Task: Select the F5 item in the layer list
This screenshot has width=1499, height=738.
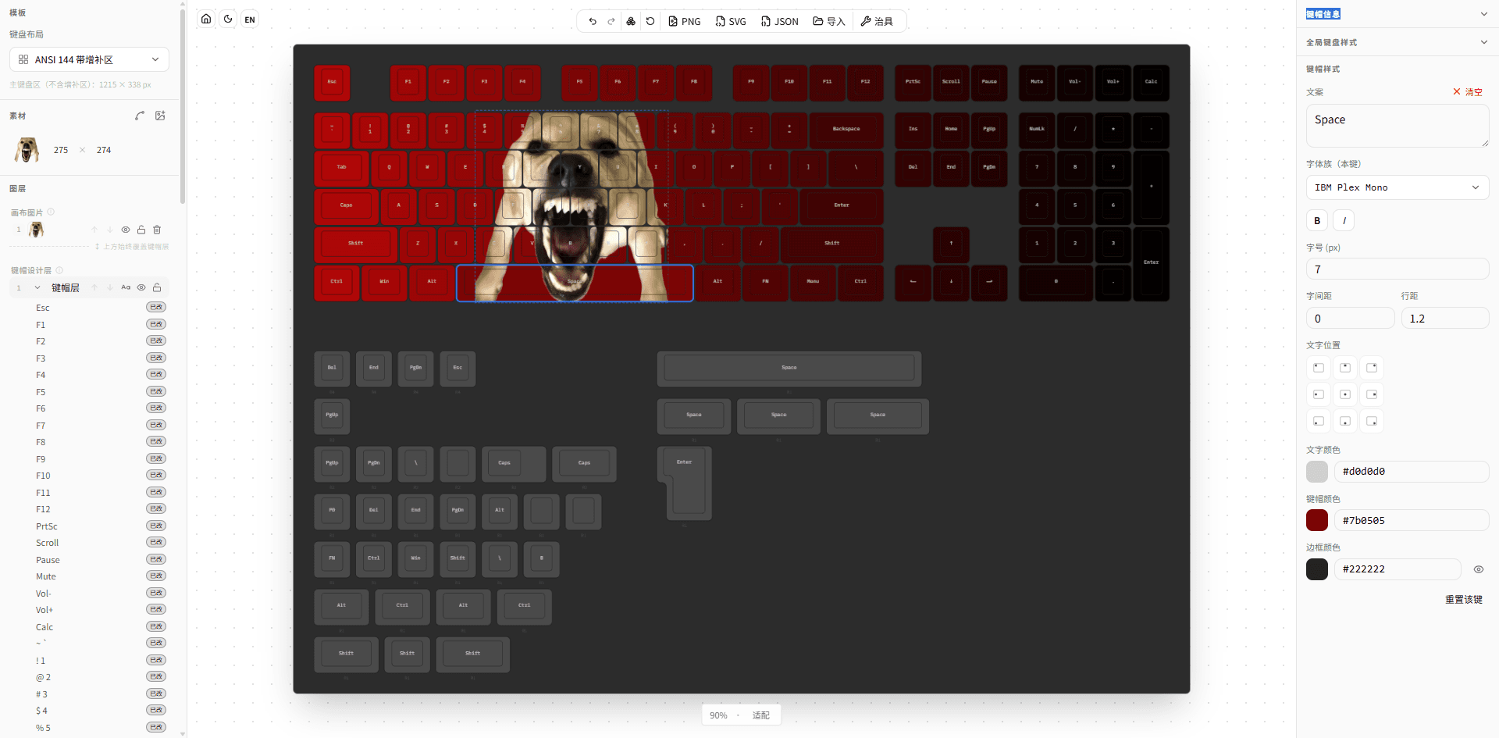Action: pos(41,392)
